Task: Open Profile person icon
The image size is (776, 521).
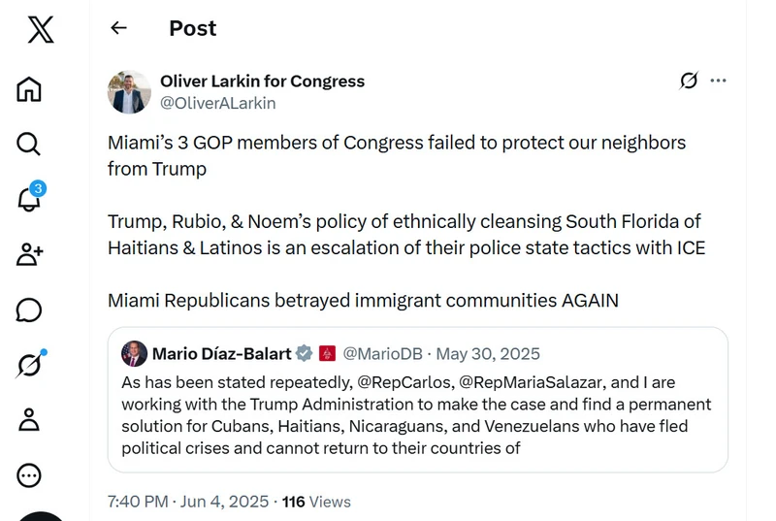Action: [x=29, y=419]
